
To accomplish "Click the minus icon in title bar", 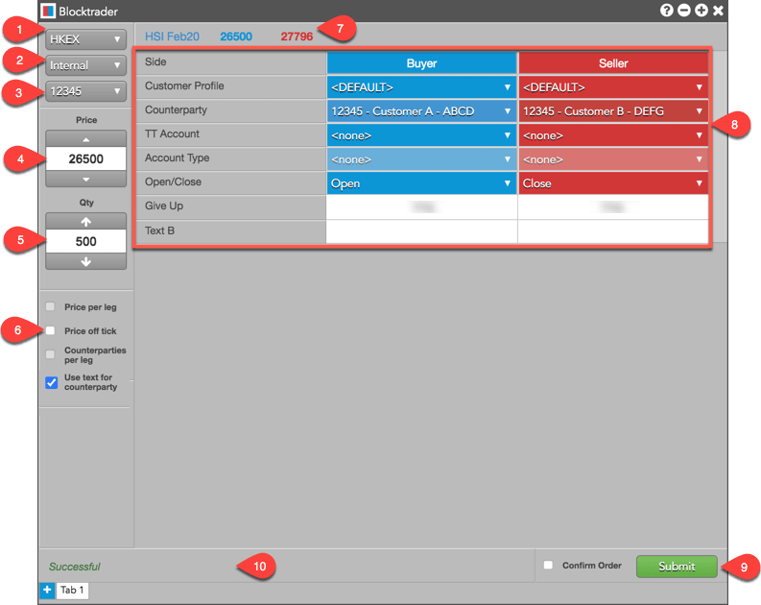I will pos(684,11).
